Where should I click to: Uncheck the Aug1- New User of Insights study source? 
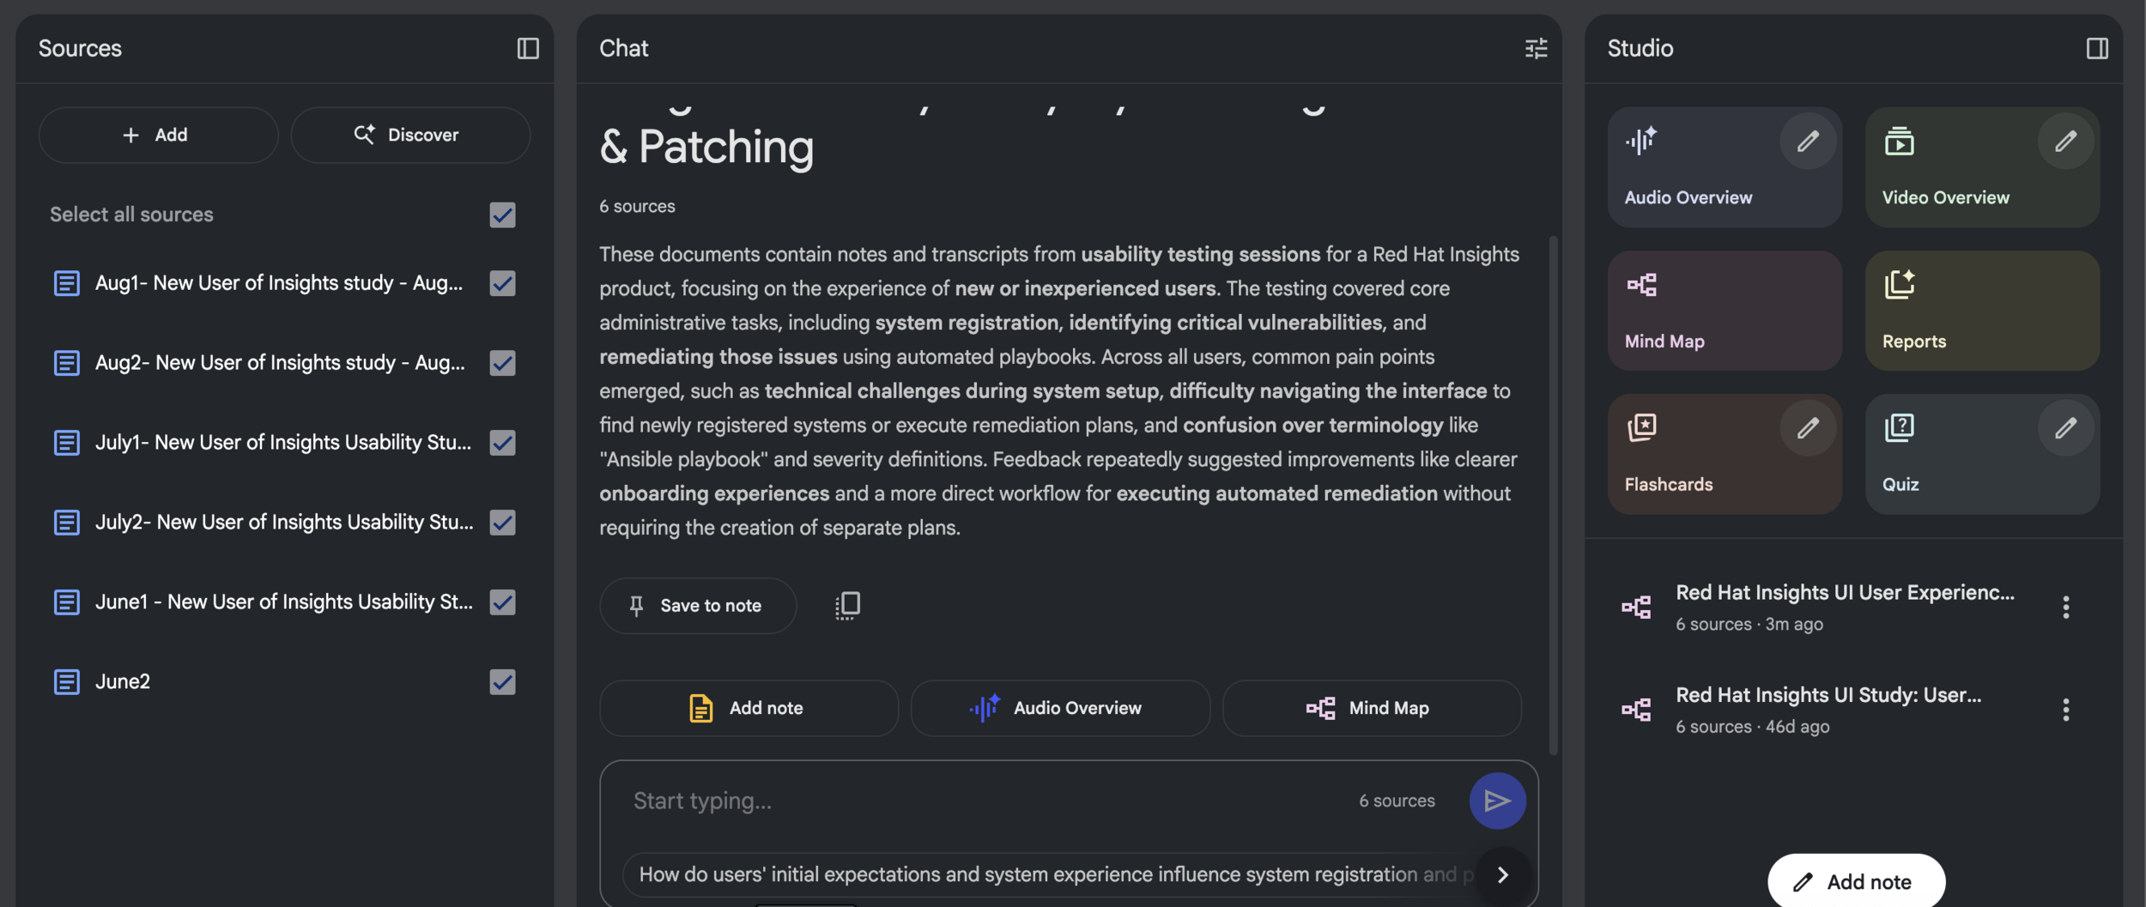tap(502, 283)
